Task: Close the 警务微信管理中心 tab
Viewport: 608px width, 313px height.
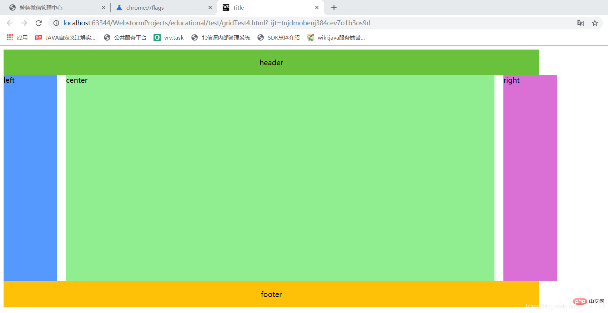Action: pyautogui.click(x=104, y=7)
